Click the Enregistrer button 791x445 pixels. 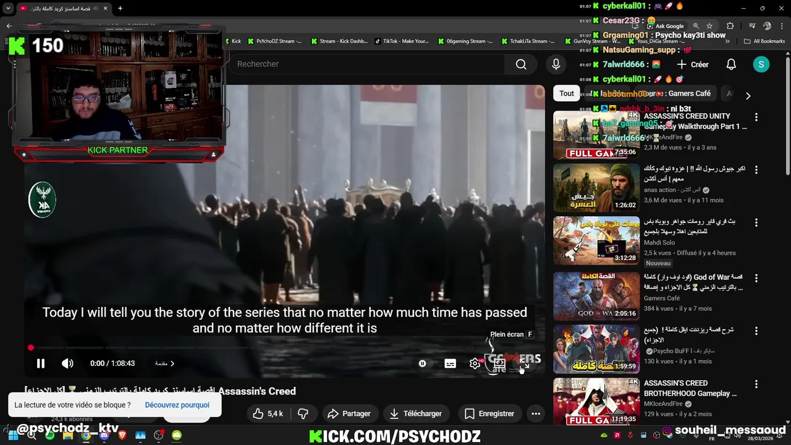[x=489, y=413]
